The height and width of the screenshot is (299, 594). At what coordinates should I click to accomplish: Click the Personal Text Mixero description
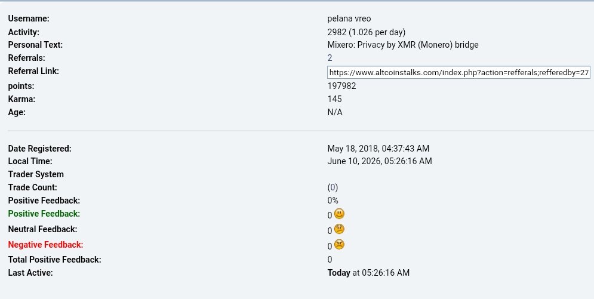tap(403, 45)
